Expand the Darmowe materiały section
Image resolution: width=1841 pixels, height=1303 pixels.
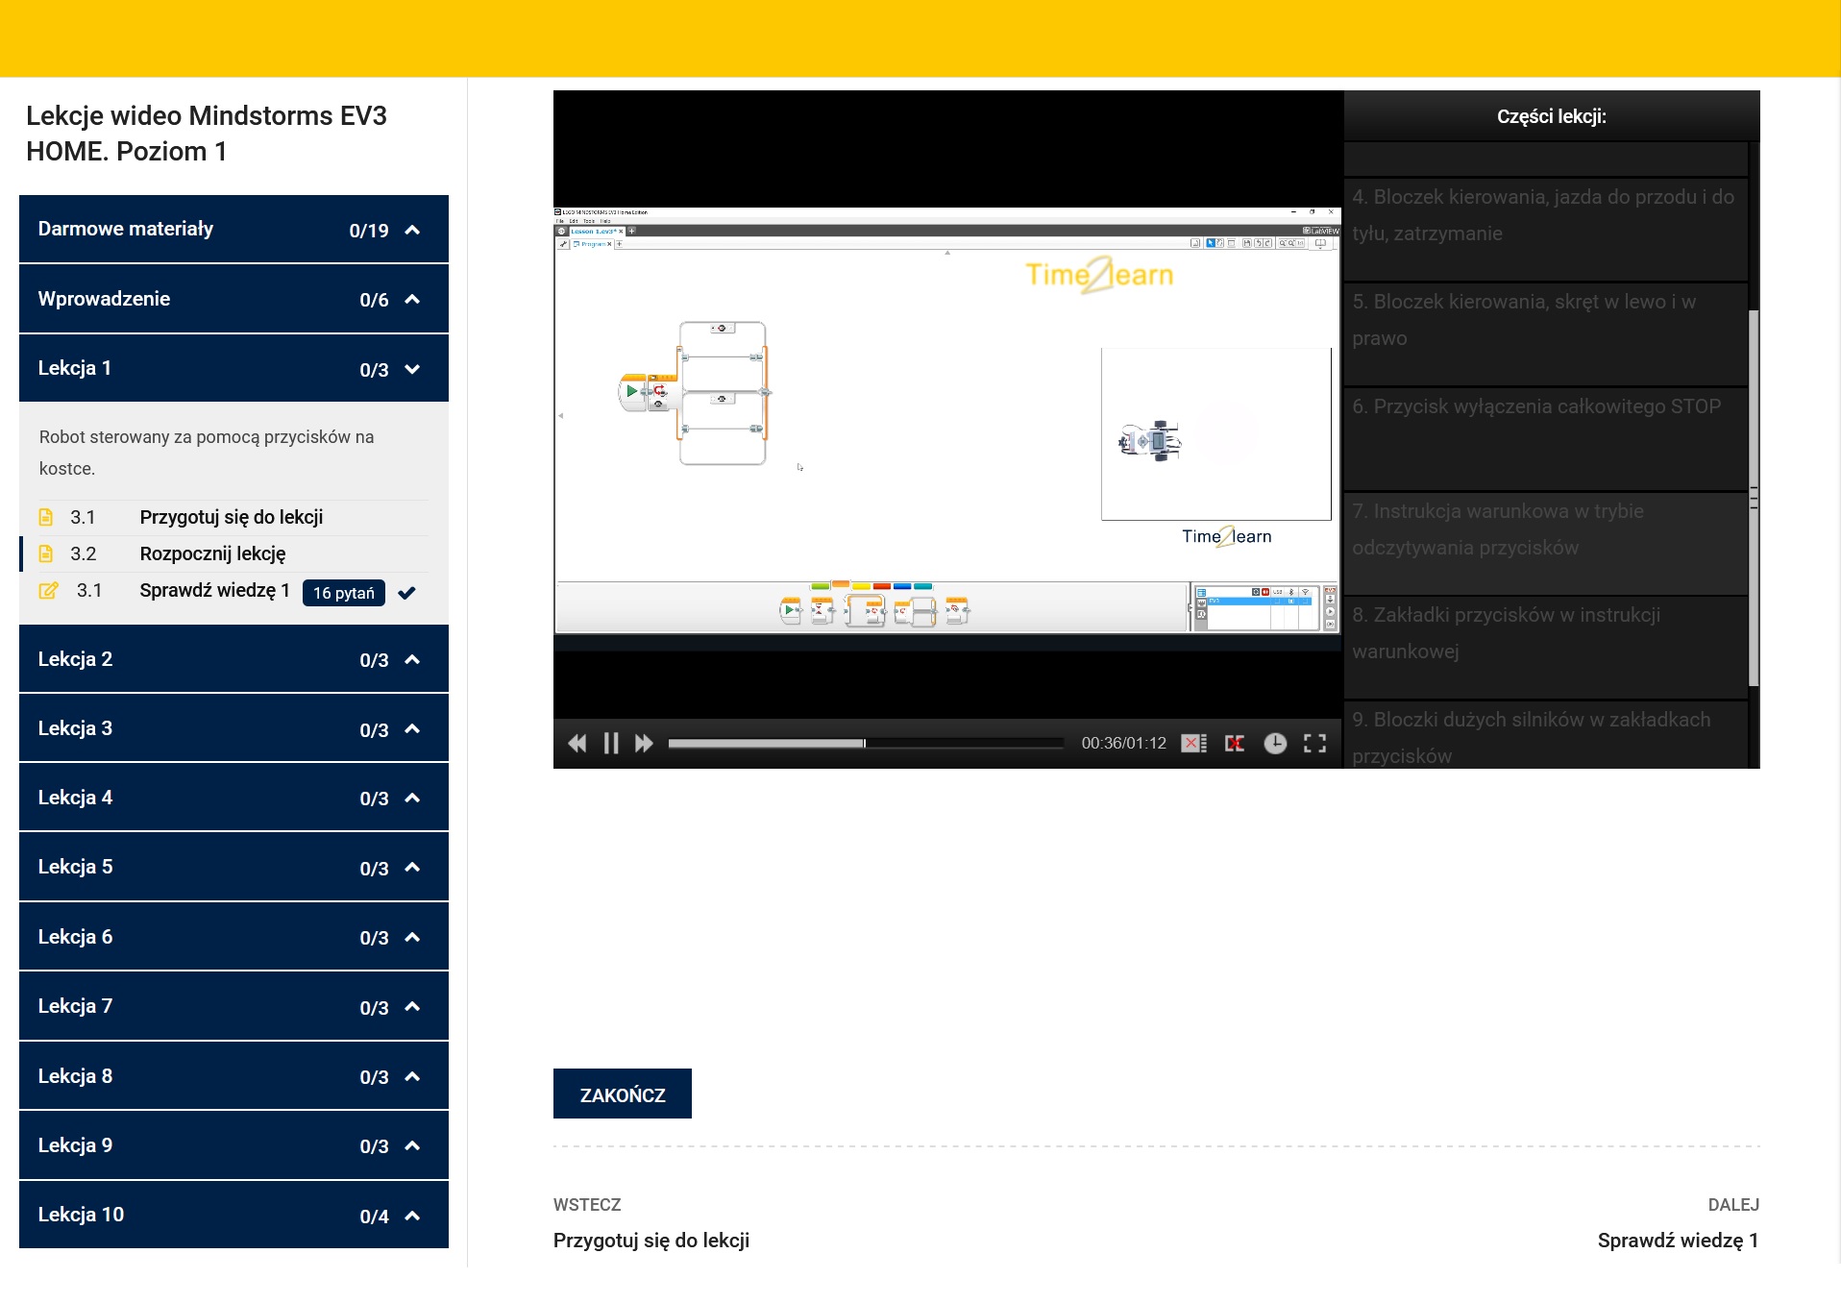click(233, 229)
